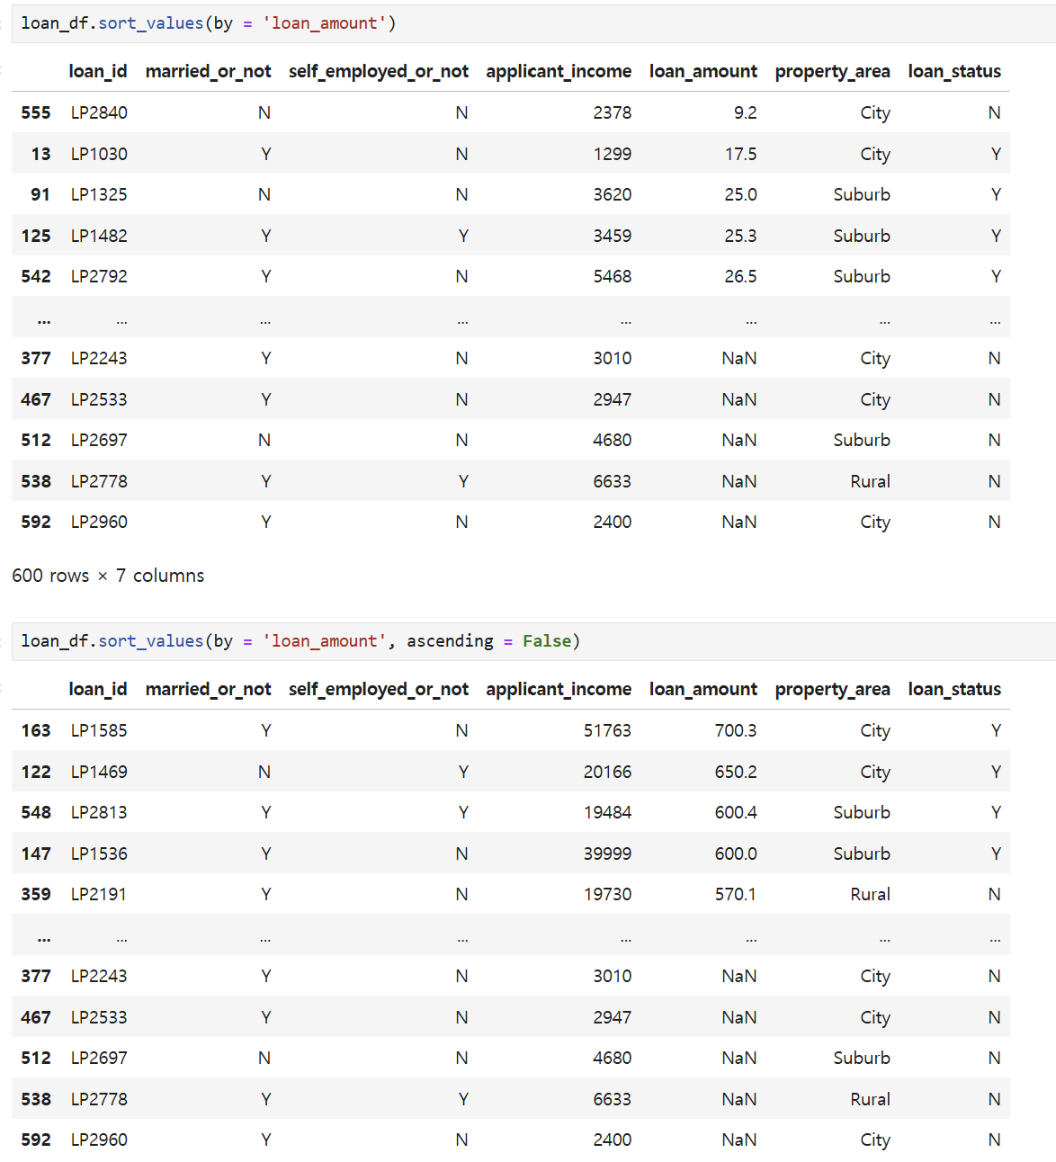This screenshot has height=1162, width=1056.
Task: Select the cell LP1030
Action: coord(99,154)
